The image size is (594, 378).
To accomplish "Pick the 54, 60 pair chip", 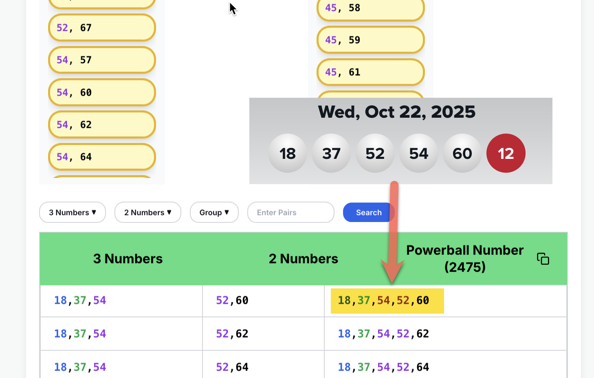I will coord(102,92).
